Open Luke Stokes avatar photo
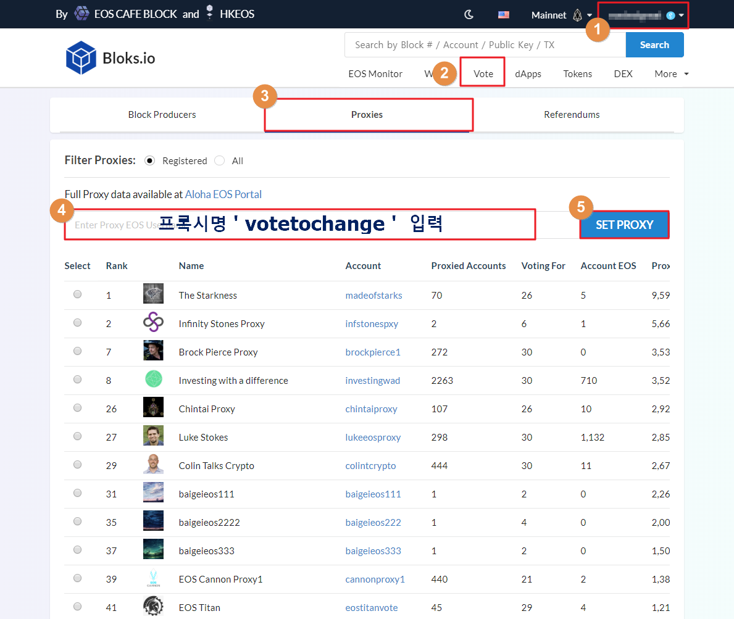 click(153, 436)
